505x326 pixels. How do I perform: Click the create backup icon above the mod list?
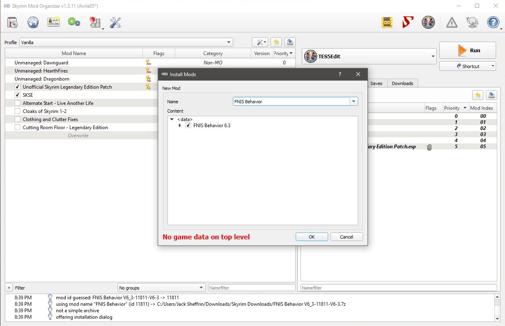point(290,42)
